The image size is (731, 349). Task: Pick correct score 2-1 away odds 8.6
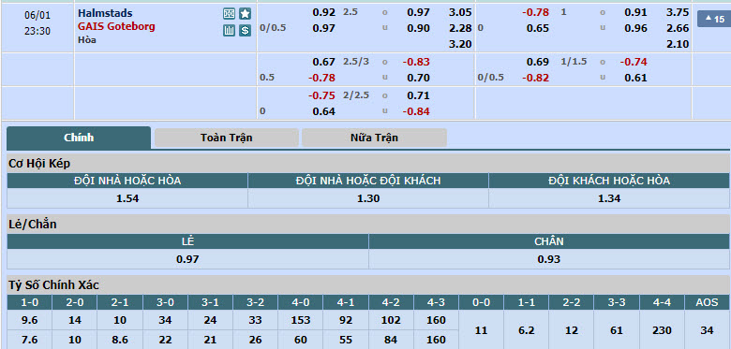pos(120,340)
